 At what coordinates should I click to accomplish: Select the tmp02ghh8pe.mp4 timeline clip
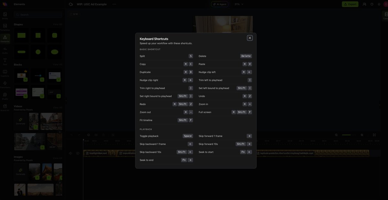100,153
